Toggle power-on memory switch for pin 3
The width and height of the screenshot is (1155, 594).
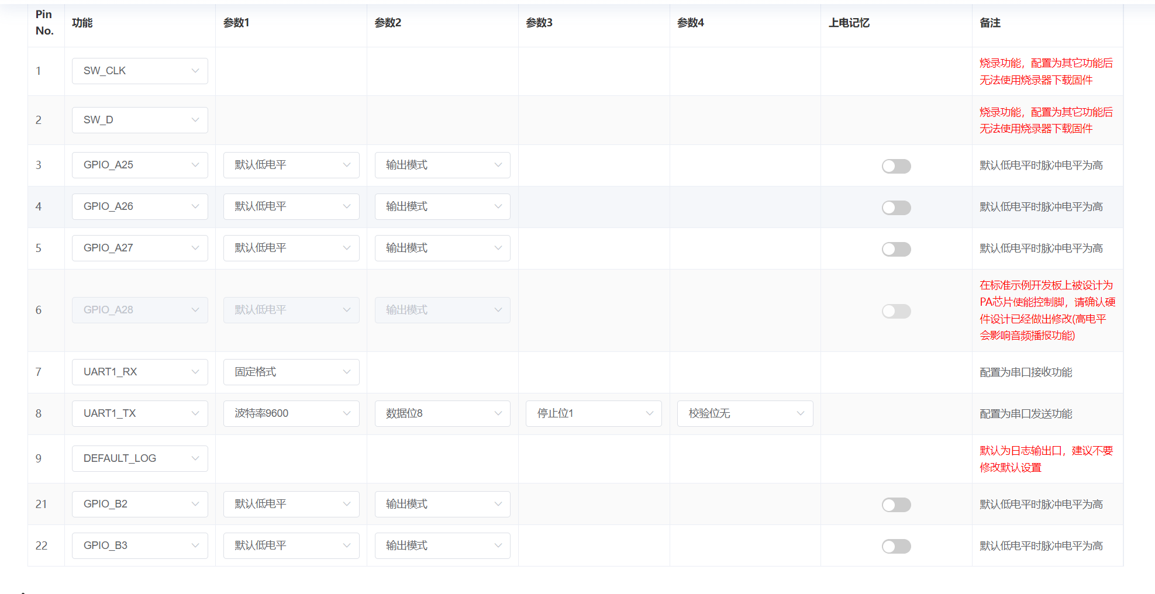click(896, 166)
